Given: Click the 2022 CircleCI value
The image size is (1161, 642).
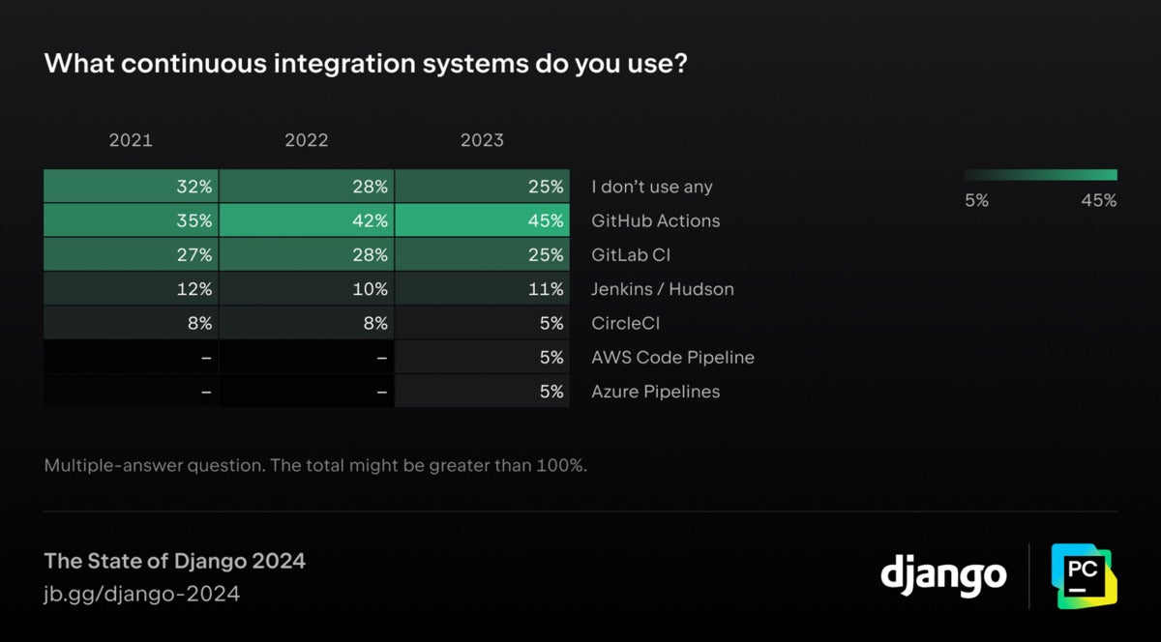Looking at the screenshot, I should 307,323.
